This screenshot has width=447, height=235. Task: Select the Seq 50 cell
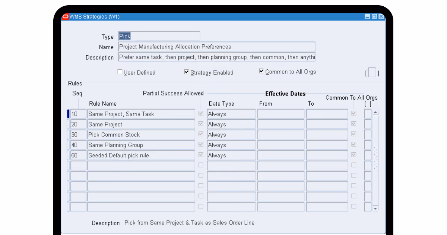coord(78,155)
